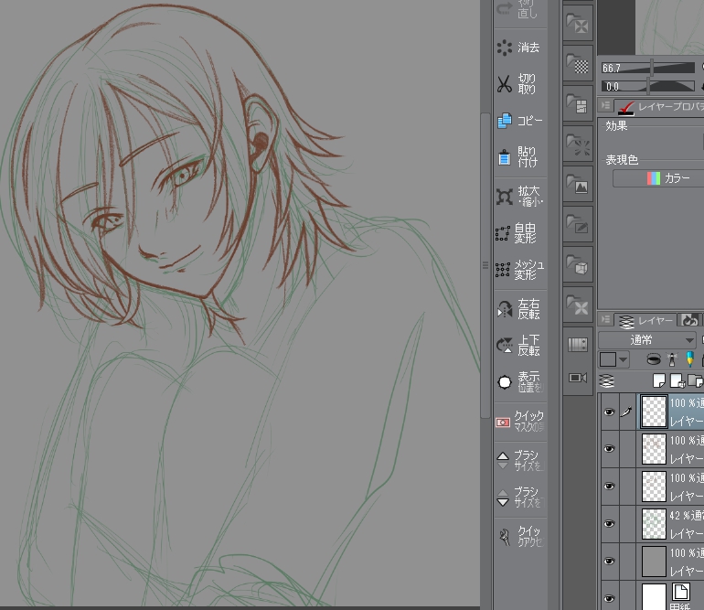Switch to the レイヤープロパティ tab

[x=660, y=106]
